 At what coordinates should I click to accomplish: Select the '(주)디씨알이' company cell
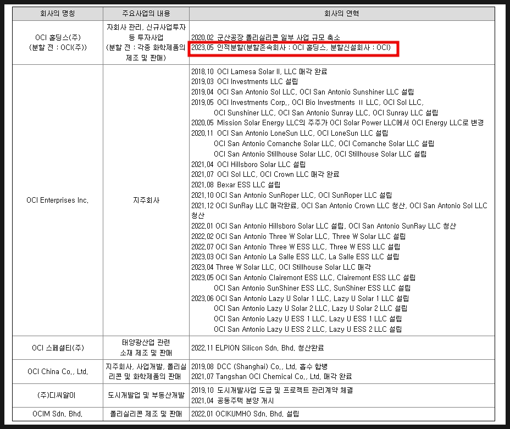[x=58, y=395]
